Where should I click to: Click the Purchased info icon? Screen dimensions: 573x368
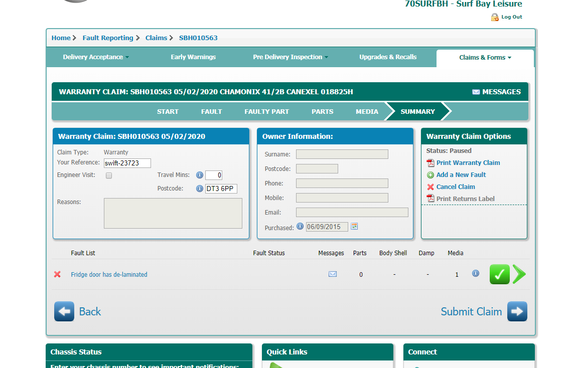point(300,227)
